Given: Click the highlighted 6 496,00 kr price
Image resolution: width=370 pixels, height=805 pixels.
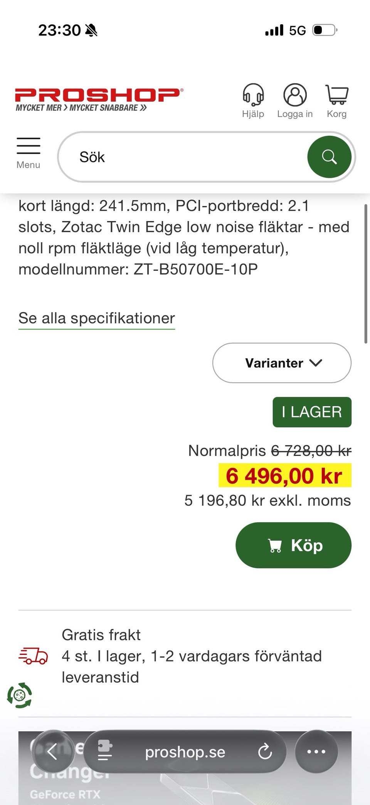Looking at the screenshot, I should 284,476.
